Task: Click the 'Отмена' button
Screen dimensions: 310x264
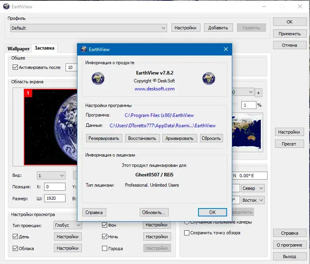Action: point(290,45)
